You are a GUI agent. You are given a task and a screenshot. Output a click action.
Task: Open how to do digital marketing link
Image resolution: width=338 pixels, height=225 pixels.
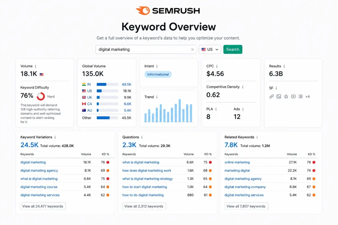click(143, 195)
